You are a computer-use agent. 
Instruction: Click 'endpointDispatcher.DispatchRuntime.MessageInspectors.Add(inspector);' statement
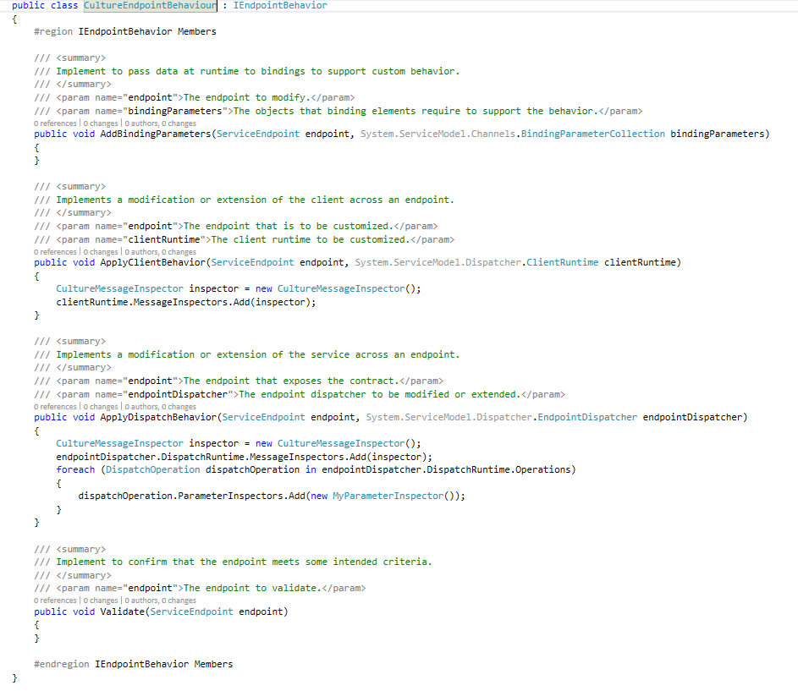coord(245,457)
